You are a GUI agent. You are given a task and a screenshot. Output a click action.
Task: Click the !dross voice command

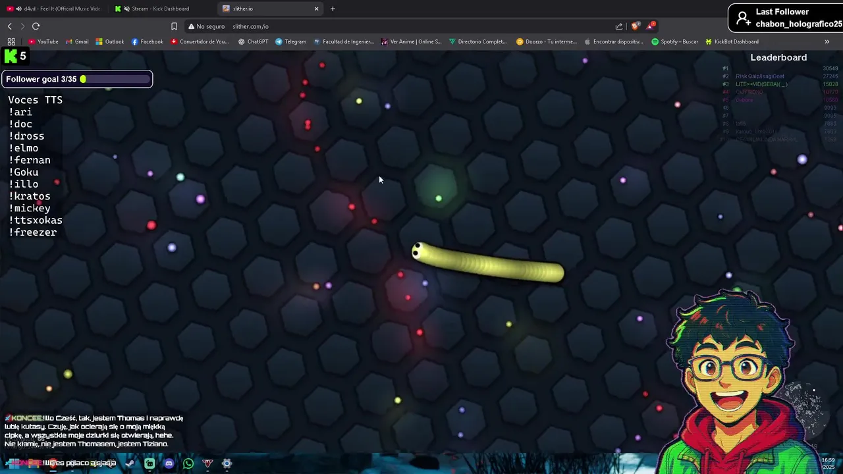click(x=26, y=136)
